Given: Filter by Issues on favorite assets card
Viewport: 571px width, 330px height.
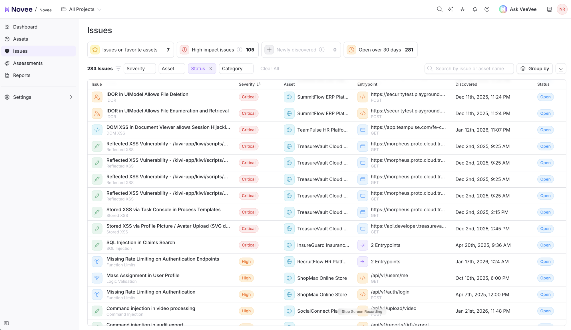Looking at the screenshot, I should coord(131,50).
